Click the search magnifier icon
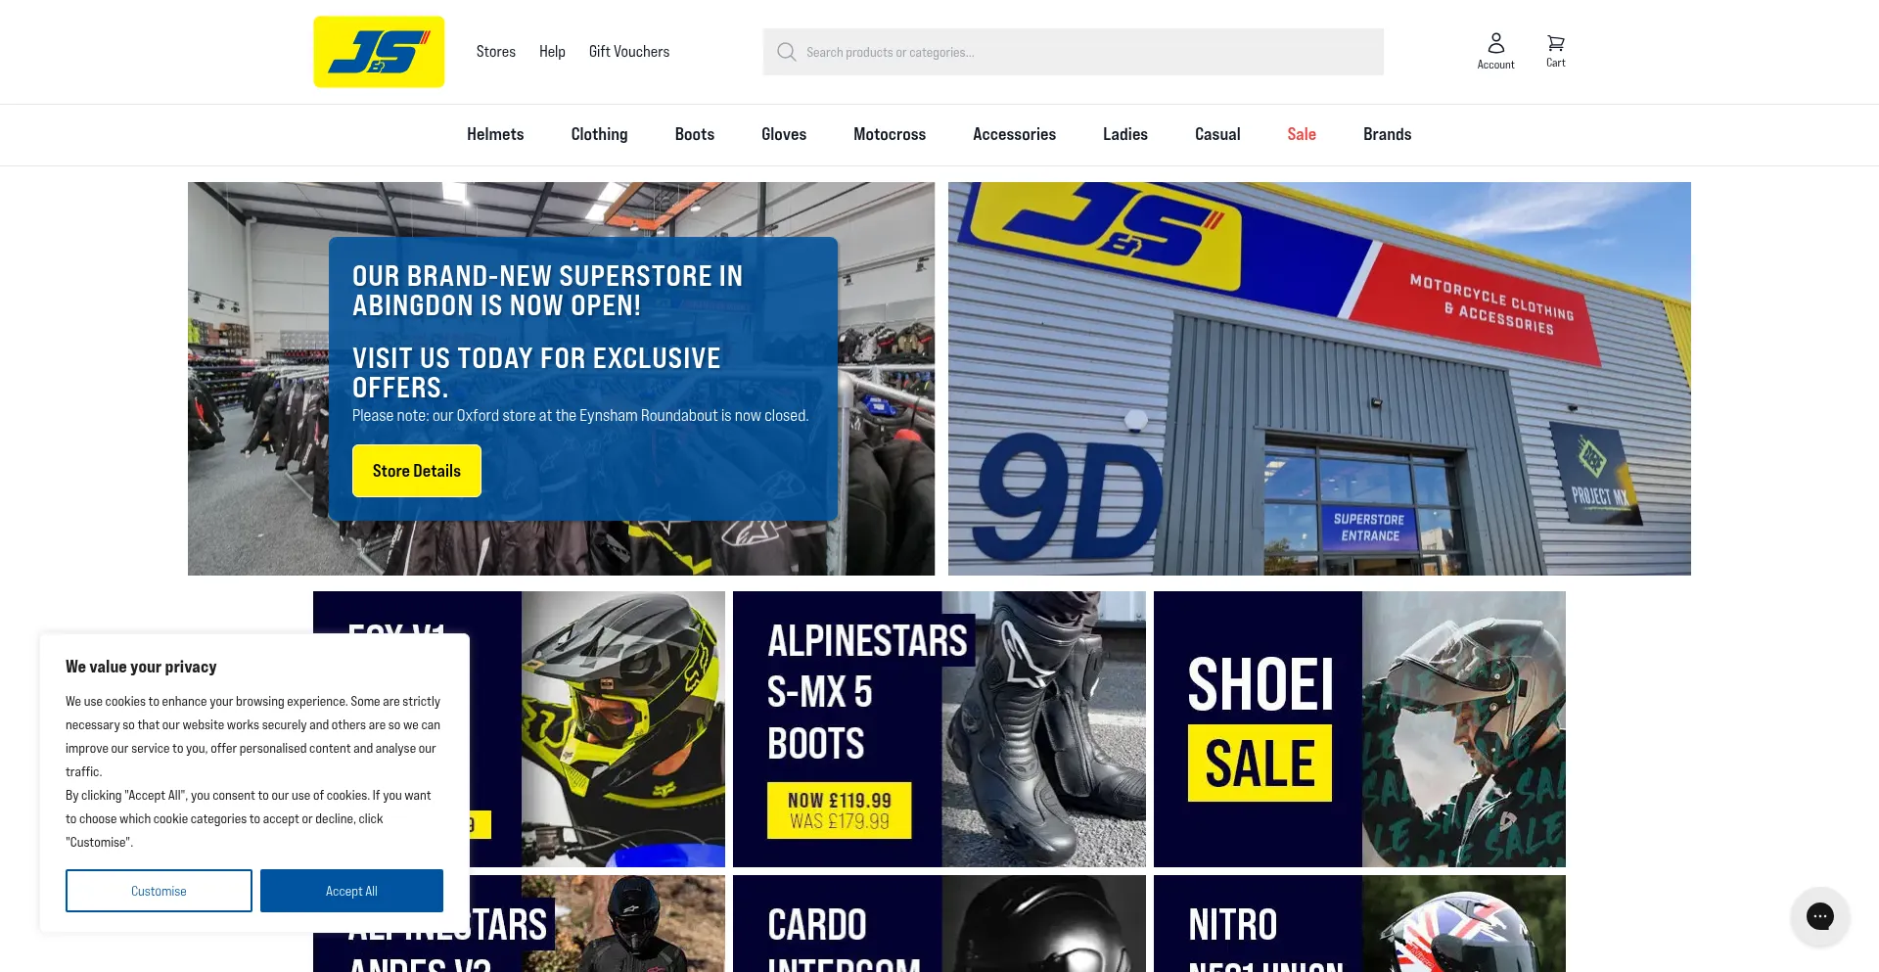1879x972 pixels. 786,52
